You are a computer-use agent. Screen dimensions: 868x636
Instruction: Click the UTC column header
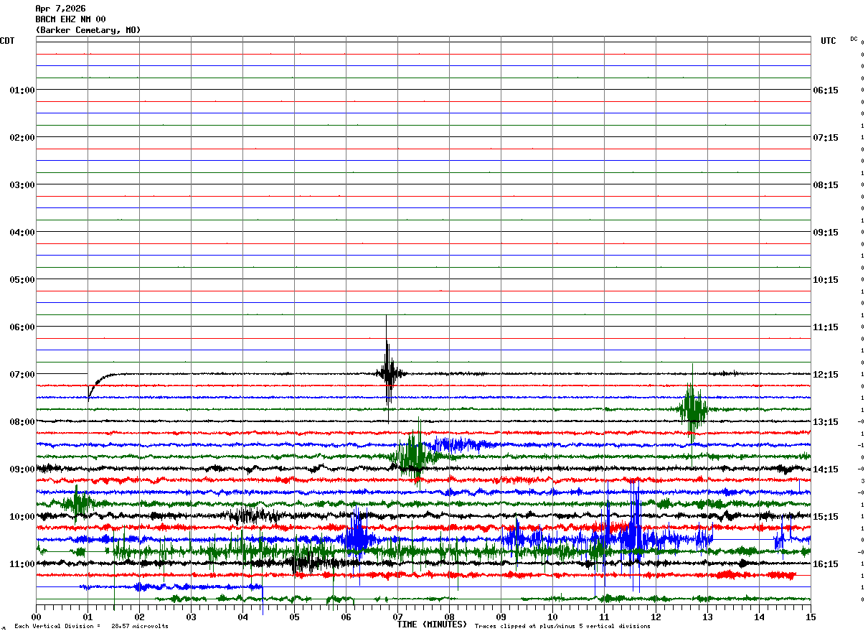(829, 41)
